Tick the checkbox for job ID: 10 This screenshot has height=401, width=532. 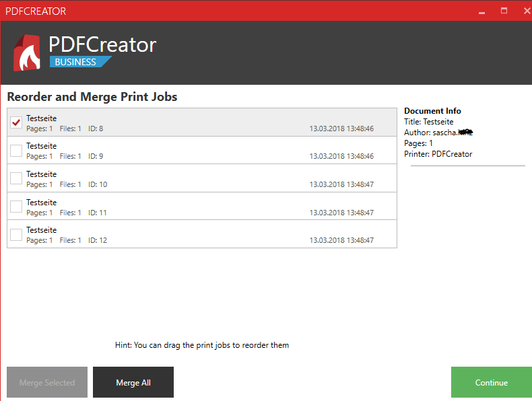tap(16, 178)
